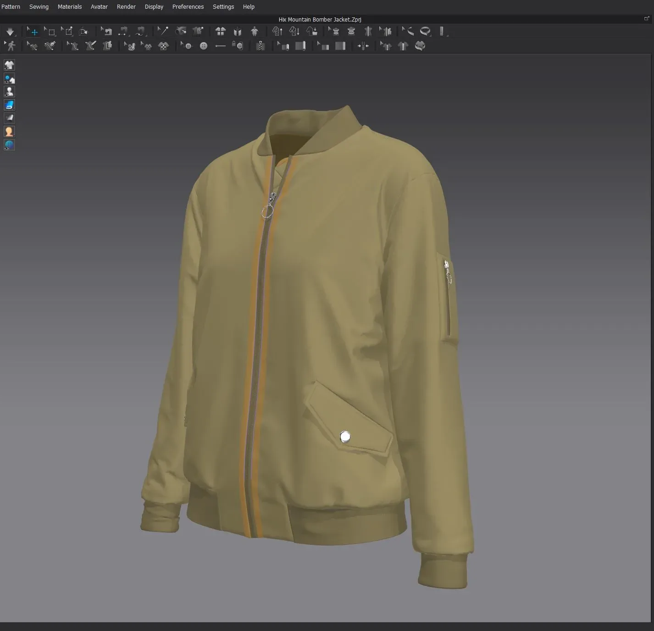Click the inward-arrows Smart Arrangement icon
The height and width of the screenshot is (631, 654).
[363, 46]
